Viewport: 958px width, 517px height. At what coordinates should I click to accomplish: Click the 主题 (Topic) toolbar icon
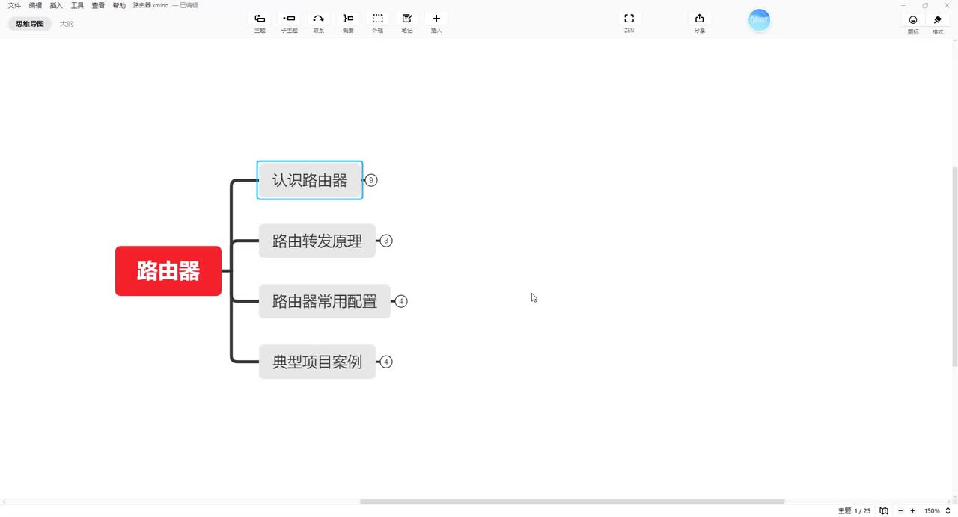(x=260, y=19)
